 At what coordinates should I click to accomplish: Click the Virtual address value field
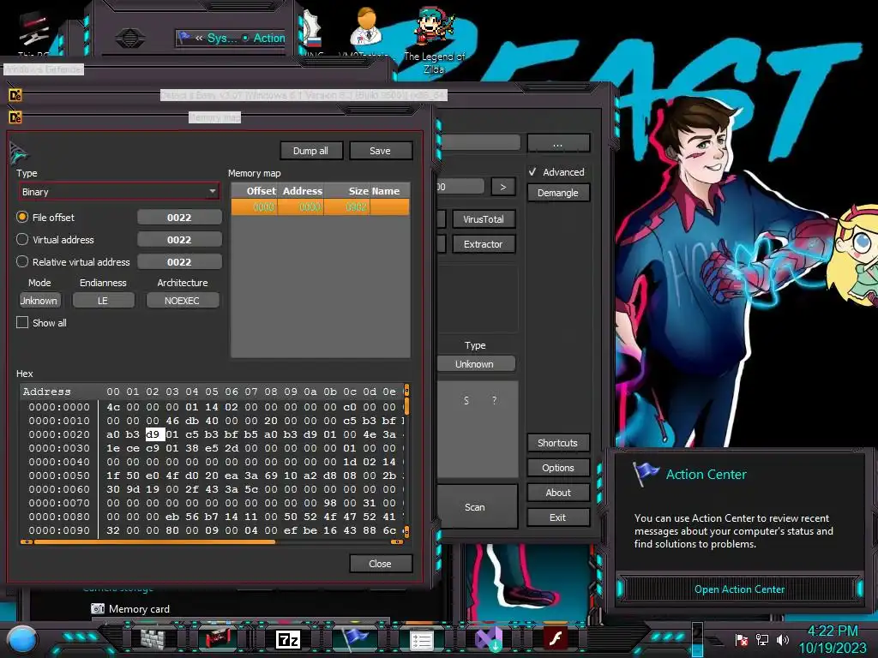pyautogui.click(x=179, y=240)
